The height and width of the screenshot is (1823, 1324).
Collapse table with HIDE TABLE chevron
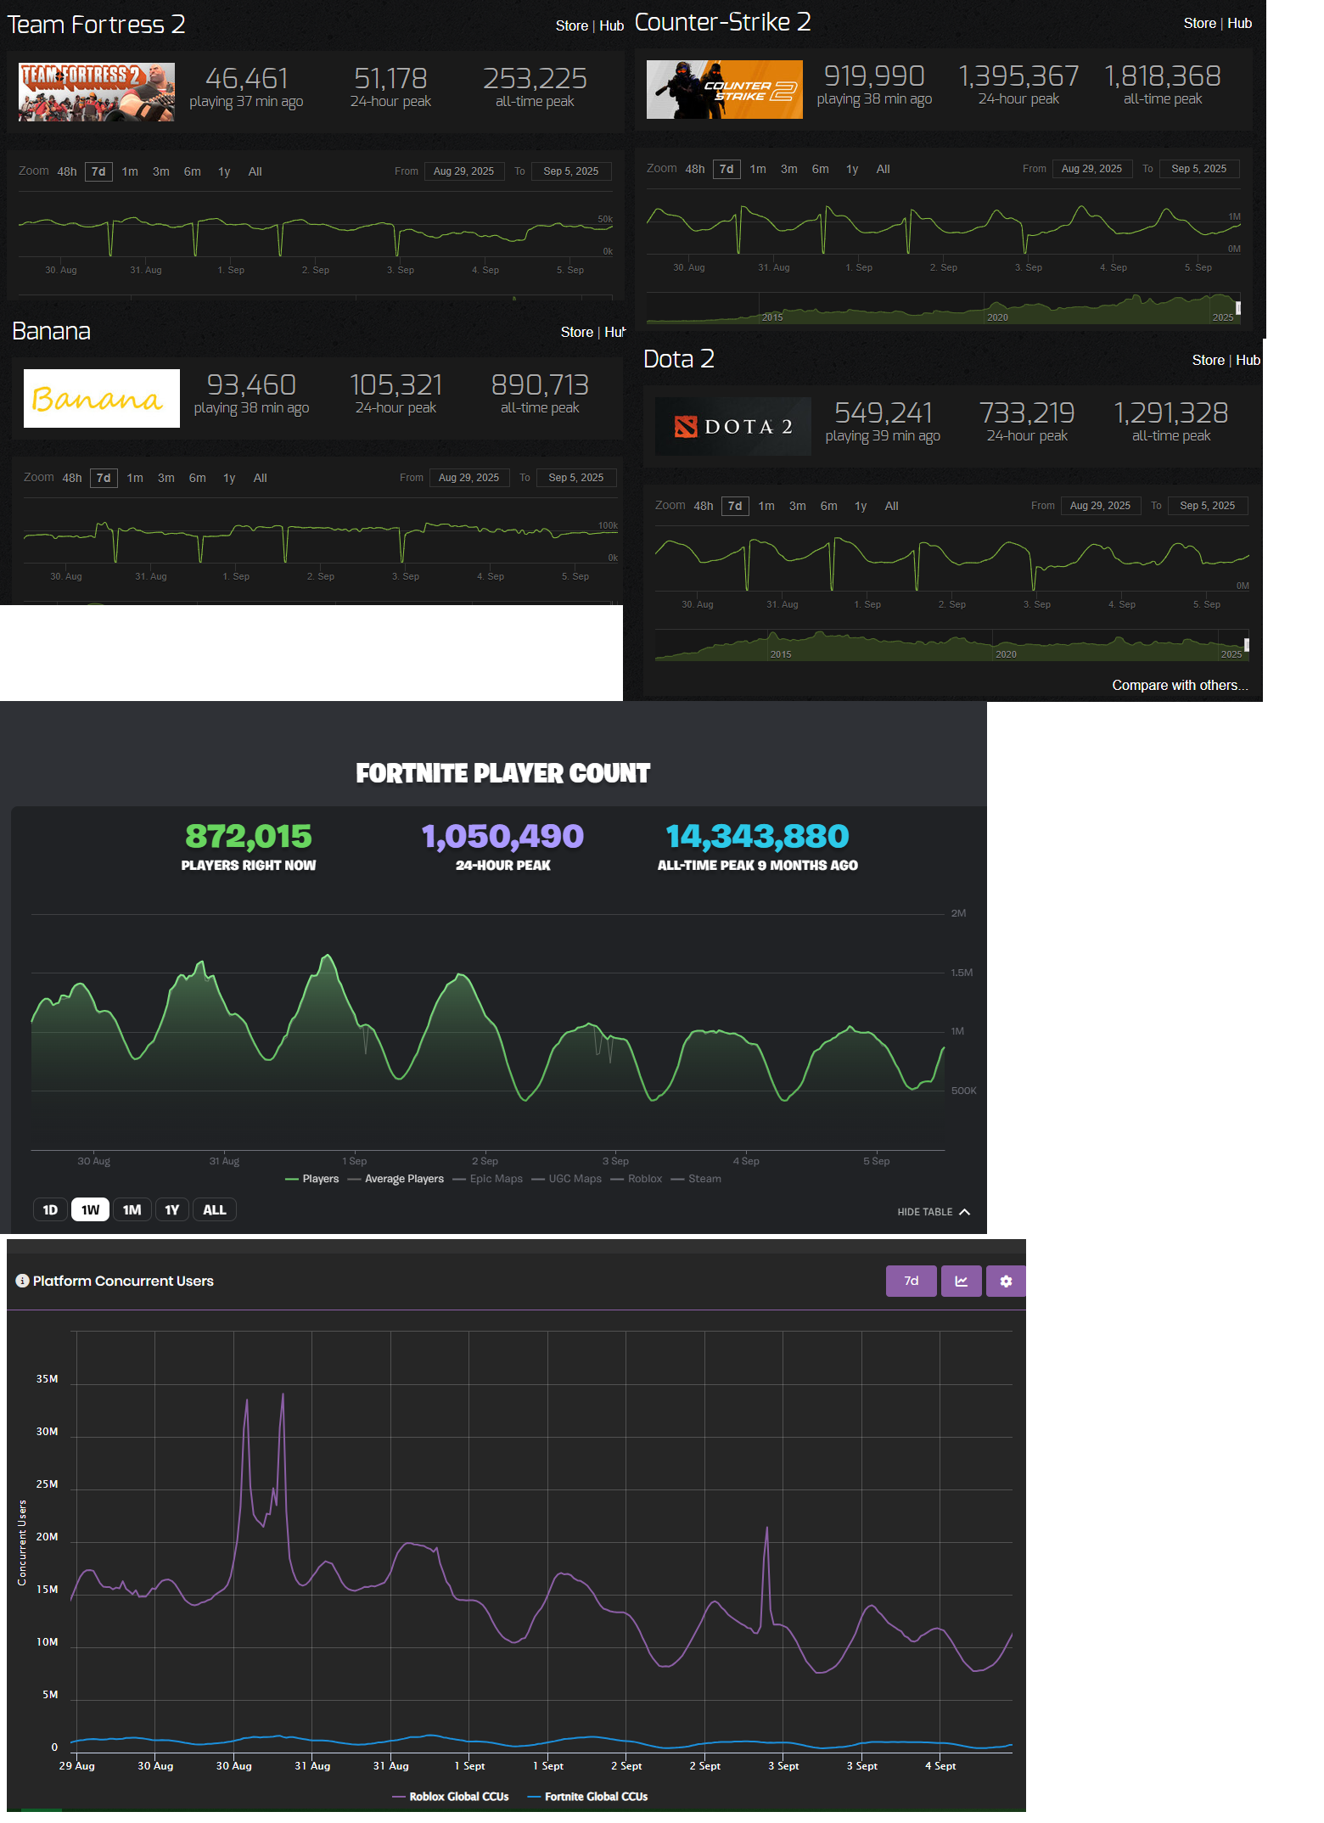coord(934,1212)
